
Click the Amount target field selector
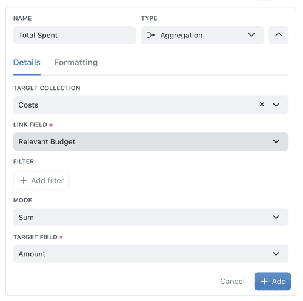(151, 254)
